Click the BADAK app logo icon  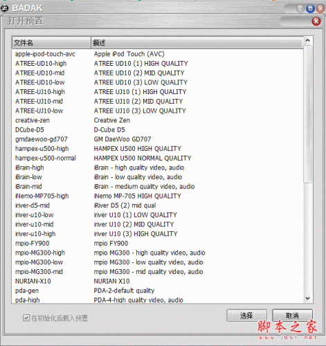[x=4, y=8]
